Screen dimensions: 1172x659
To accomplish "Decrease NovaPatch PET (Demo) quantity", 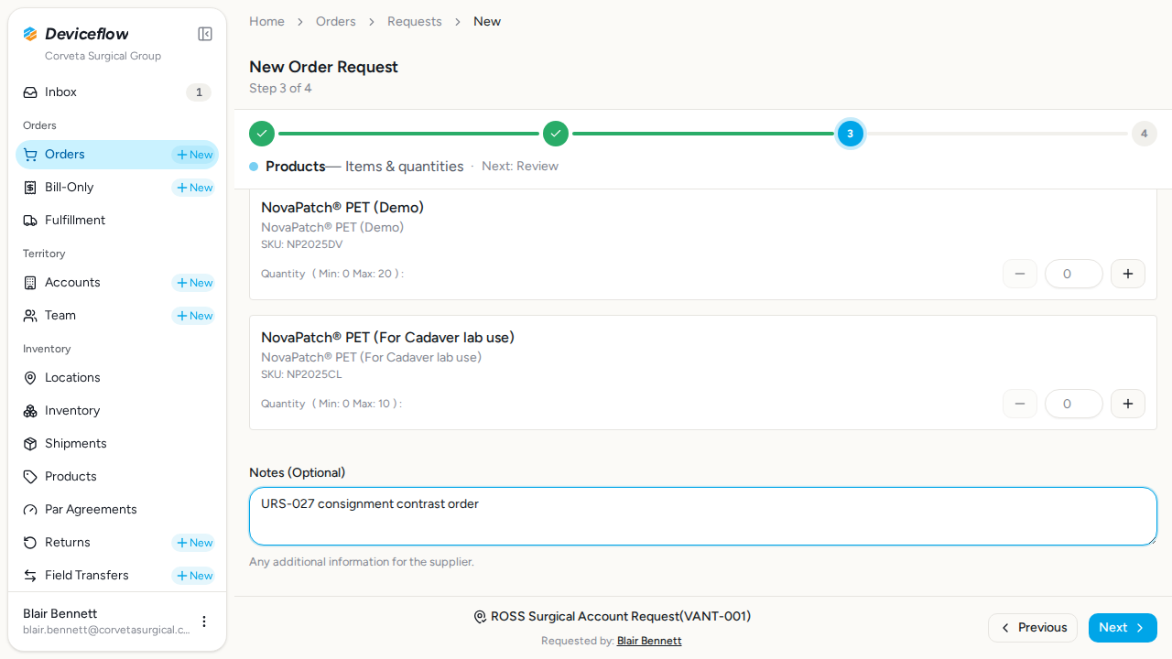I will 1020,274.
